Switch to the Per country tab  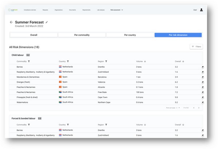point(130,35)
